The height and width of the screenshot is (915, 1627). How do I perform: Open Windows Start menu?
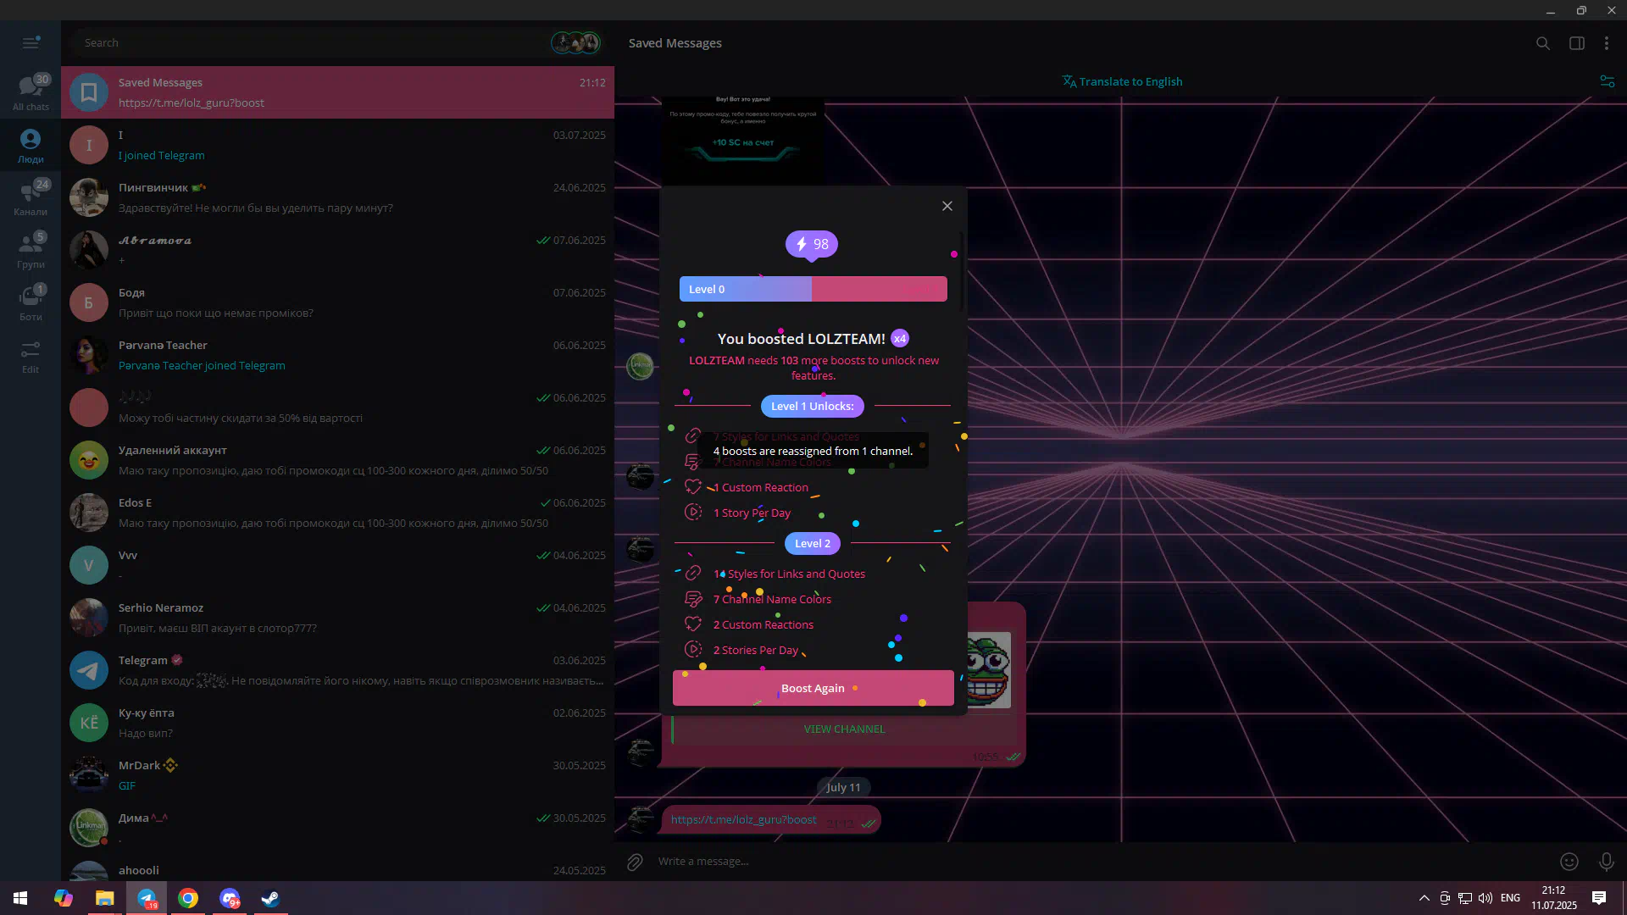coord(20,898)
